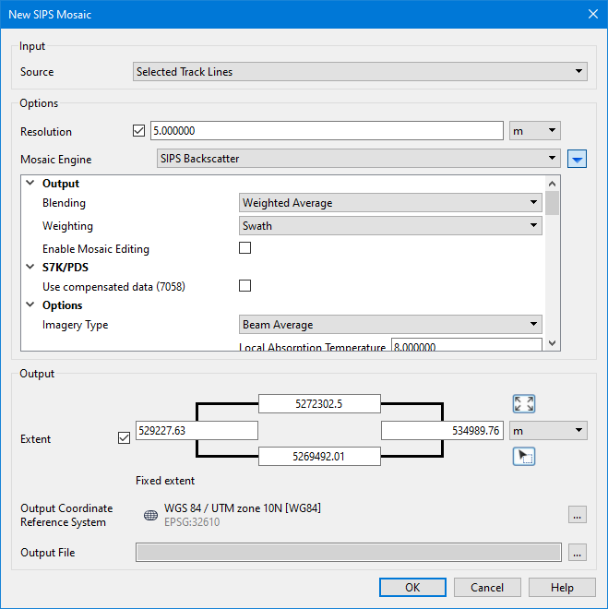Check Use compensated data (7058)

245,286
